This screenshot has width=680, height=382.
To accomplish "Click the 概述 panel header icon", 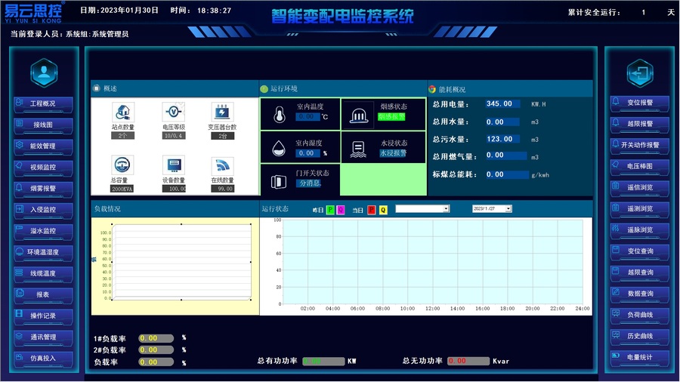I will 96,88.
